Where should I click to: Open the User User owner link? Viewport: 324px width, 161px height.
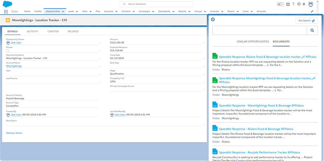click(16, 42)
